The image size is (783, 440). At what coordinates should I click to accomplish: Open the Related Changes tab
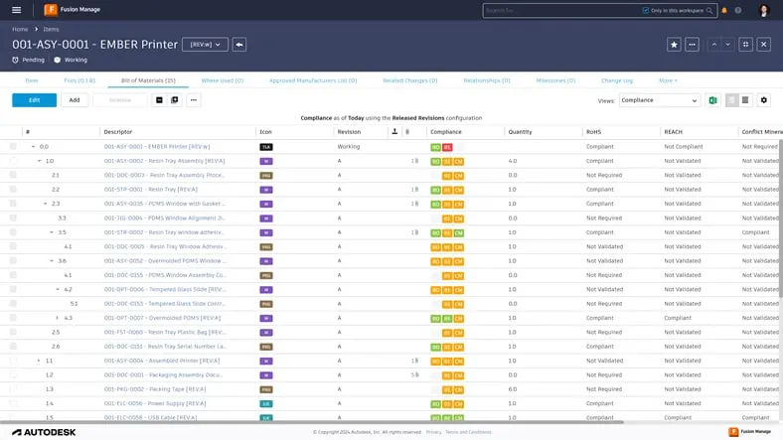(410, 80)
